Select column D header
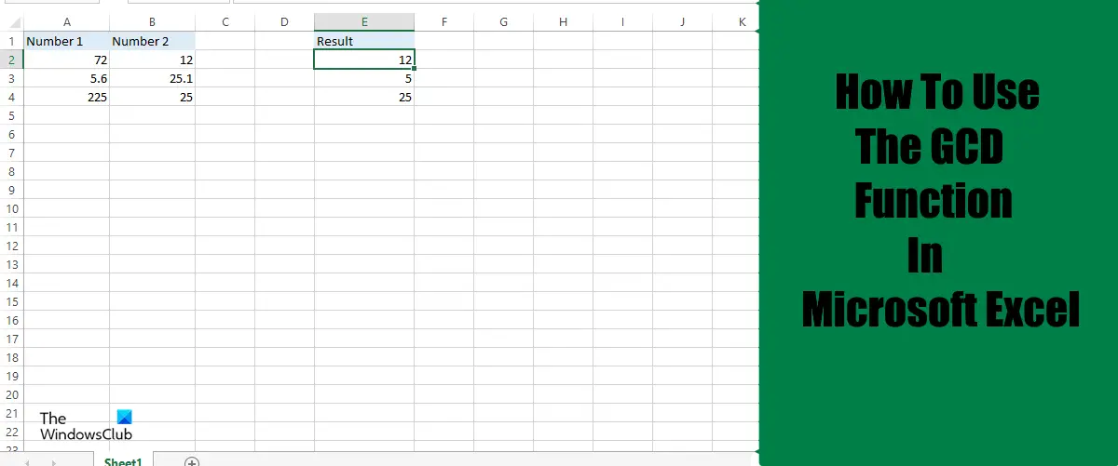1118x466 pixels. coord(284,21)
